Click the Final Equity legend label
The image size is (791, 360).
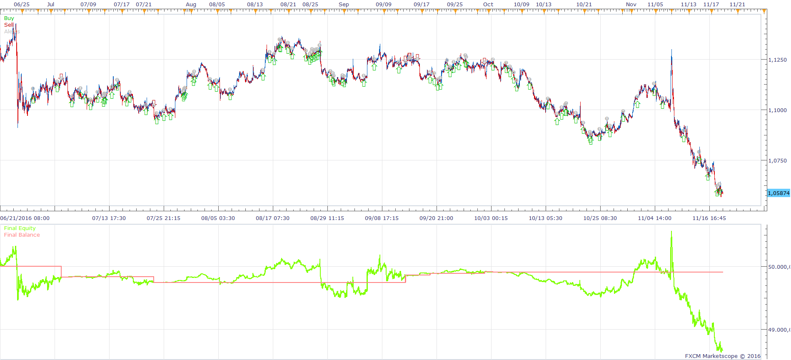tap(20, 228)
